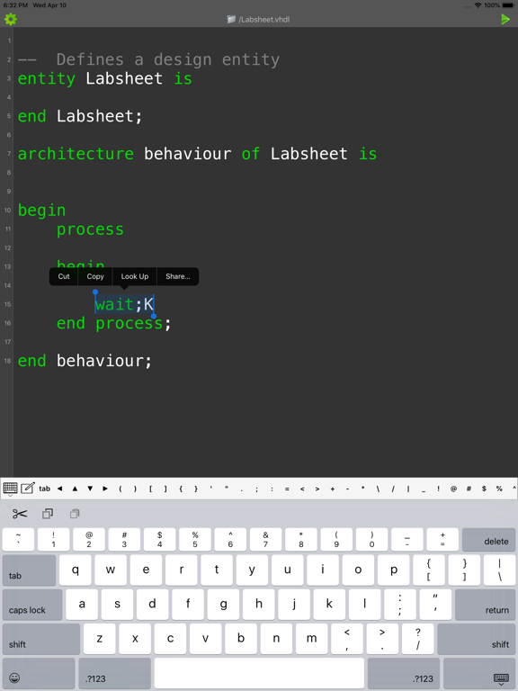Viewport: 518px width, 691px height.
Task: Tap the k key on the keyboard
Action: click(x=329, y=605)
